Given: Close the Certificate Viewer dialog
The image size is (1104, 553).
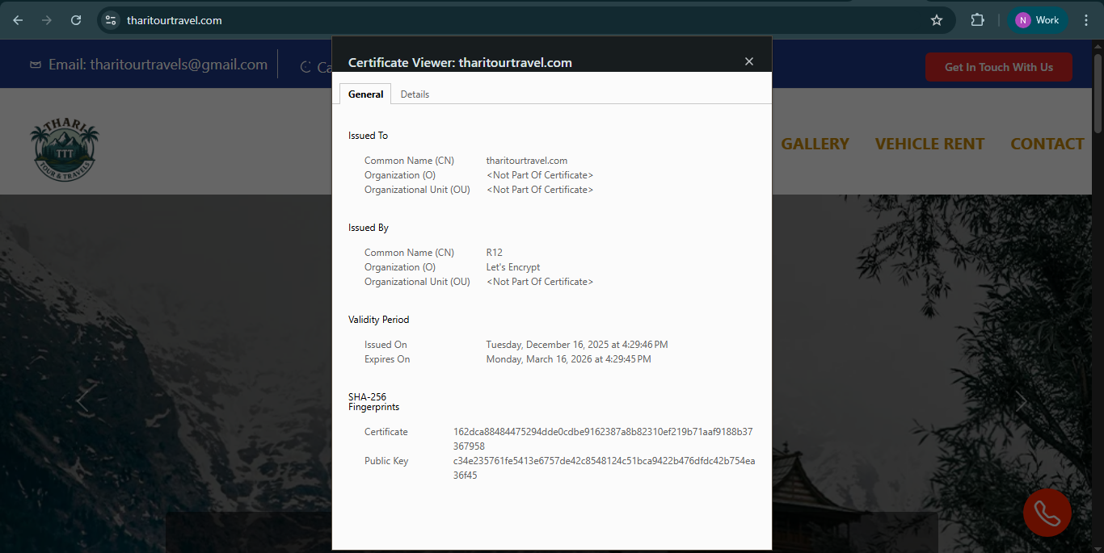Looking at the screenshot, I should pyautogui.click(x=749, y=61).
